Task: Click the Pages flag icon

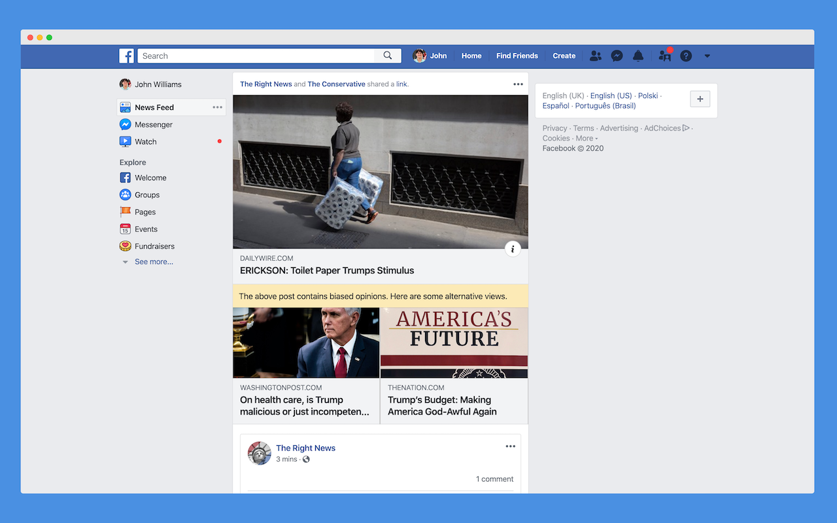Action: point(126,212)
